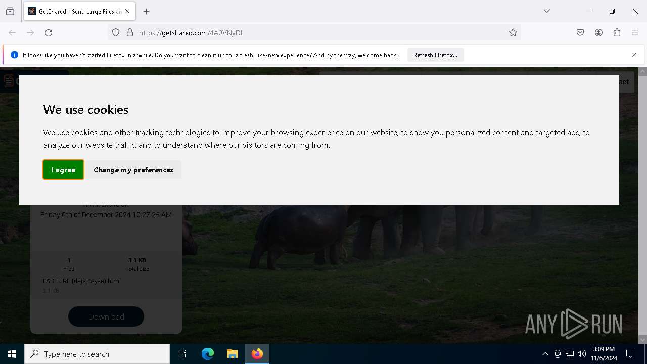This screenshot has height=364, width=647.
Task: Click the dimmed Download button
Action: point(106,316)
